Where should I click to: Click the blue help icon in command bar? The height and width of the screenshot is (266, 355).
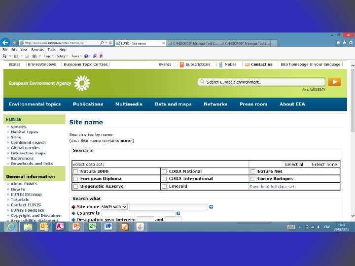(86, 56)
